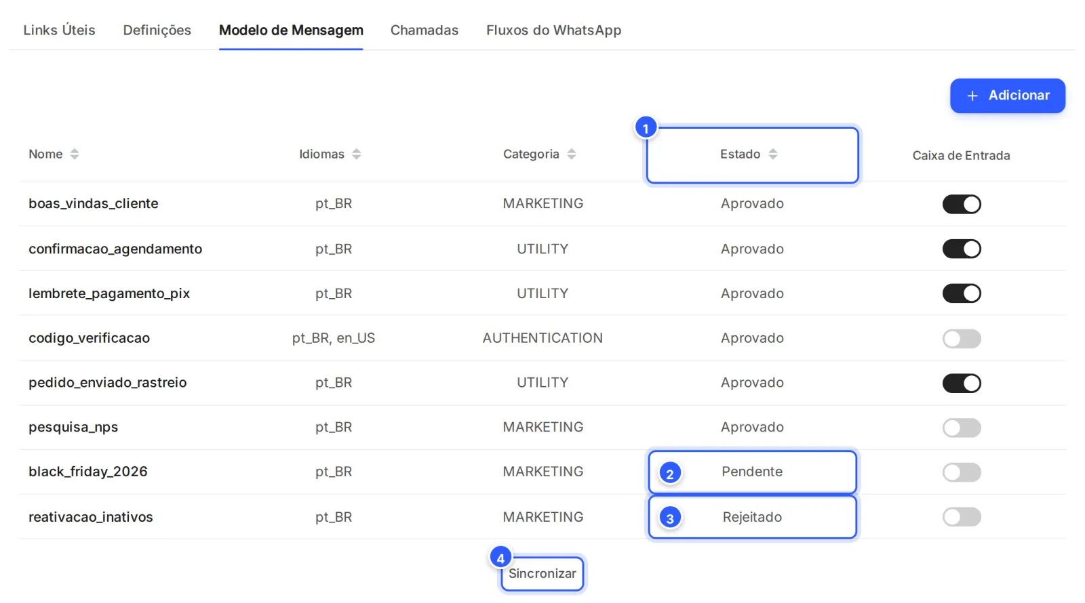Click MARKETING category for boas_vindas_cliente
The width and height of the screenshot is (1085, 603).
coord(542,204)
